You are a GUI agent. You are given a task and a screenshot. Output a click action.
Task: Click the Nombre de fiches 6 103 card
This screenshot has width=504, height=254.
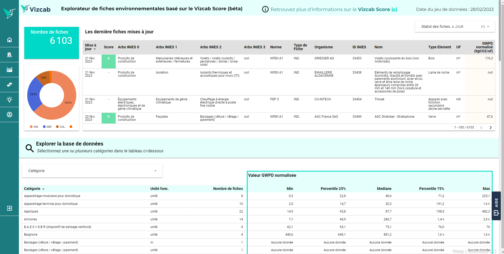point(52,43)
